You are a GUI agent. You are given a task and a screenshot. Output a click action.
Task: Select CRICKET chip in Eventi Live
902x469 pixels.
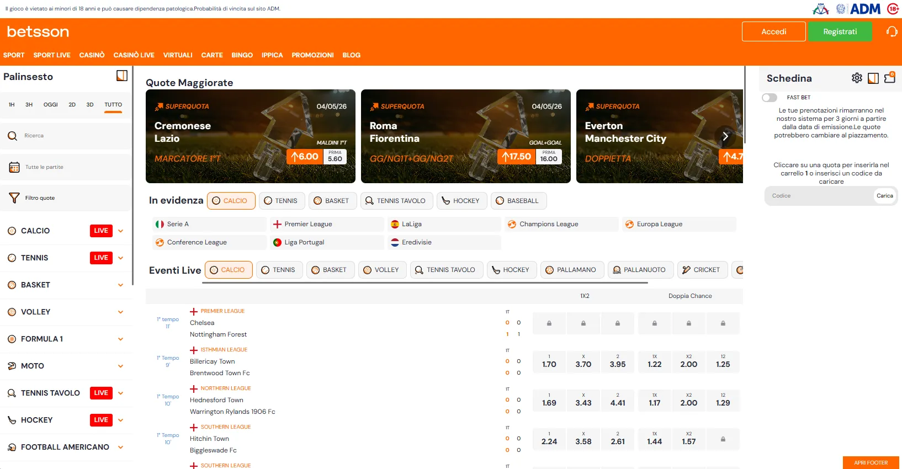pyautogui.click(x=702, y=270)
